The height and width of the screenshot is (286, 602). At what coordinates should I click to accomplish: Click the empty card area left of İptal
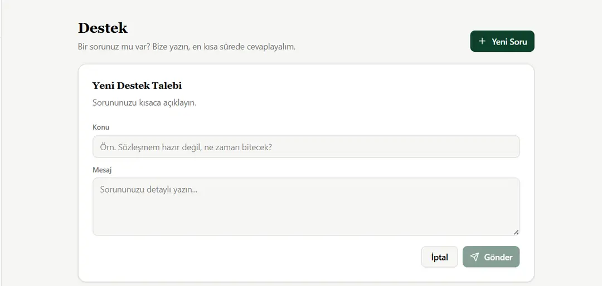point(254,257)
